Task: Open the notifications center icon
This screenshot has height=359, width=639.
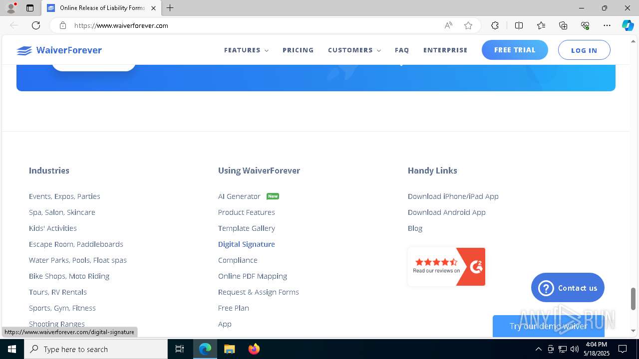Action: [x=623, y=349]
